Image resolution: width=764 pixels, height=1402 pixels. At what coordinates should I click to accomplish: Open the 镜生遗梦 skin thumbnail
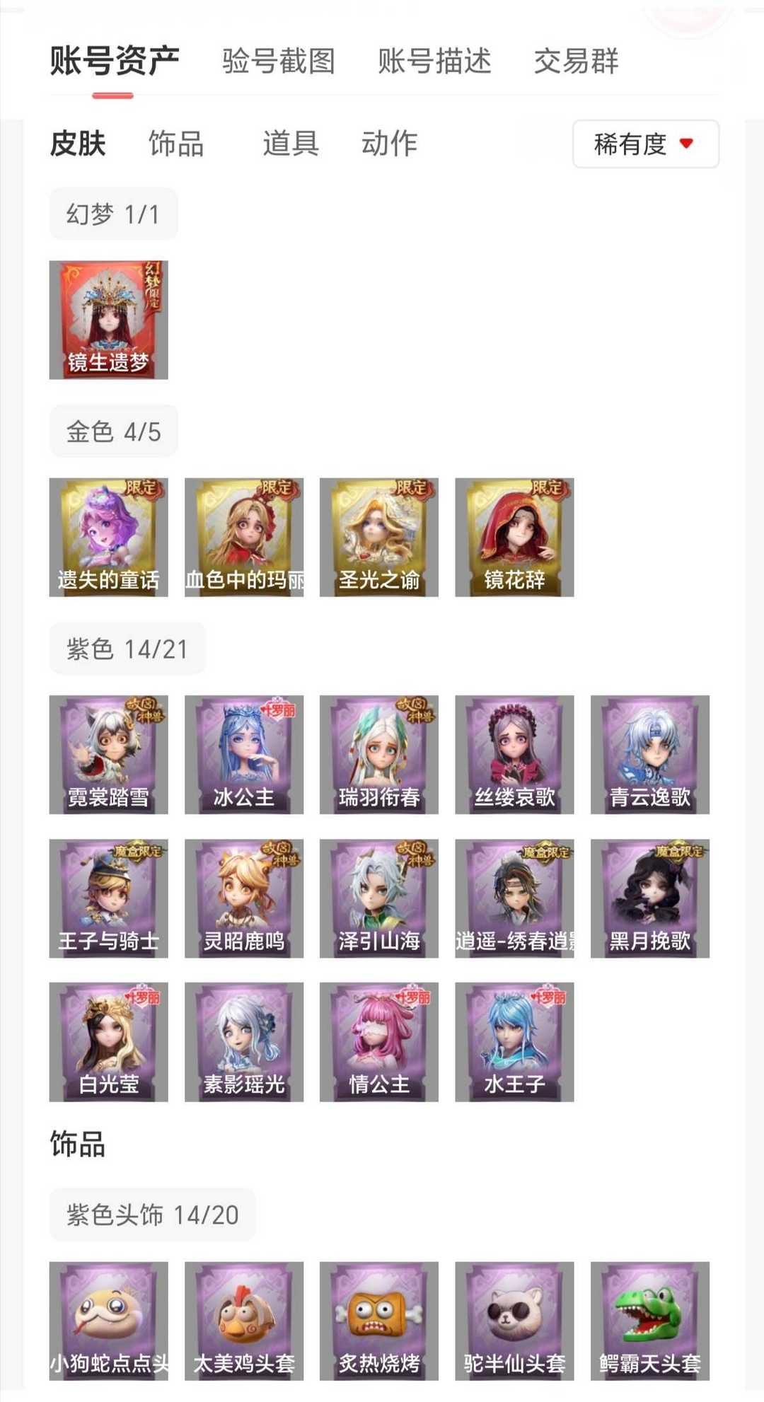point(108,320)
